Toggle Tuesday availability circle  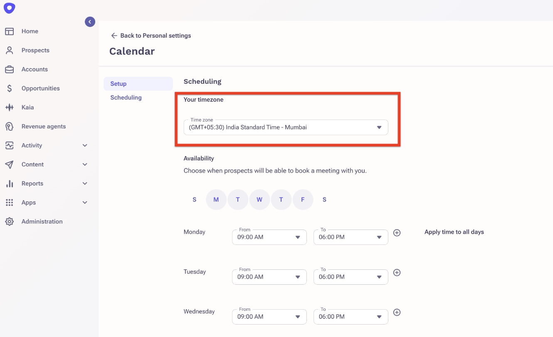coord(238,200)
